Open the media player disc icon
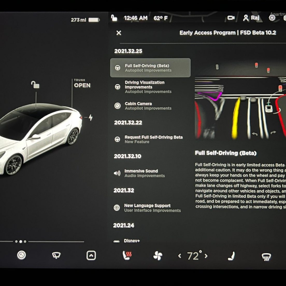This screenshot has height=286, width=286. click(x=22, y=255)
